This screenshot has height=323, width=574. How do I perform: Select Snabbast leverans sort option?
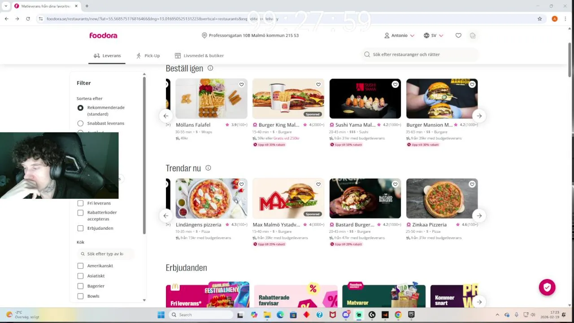[80, 123]
